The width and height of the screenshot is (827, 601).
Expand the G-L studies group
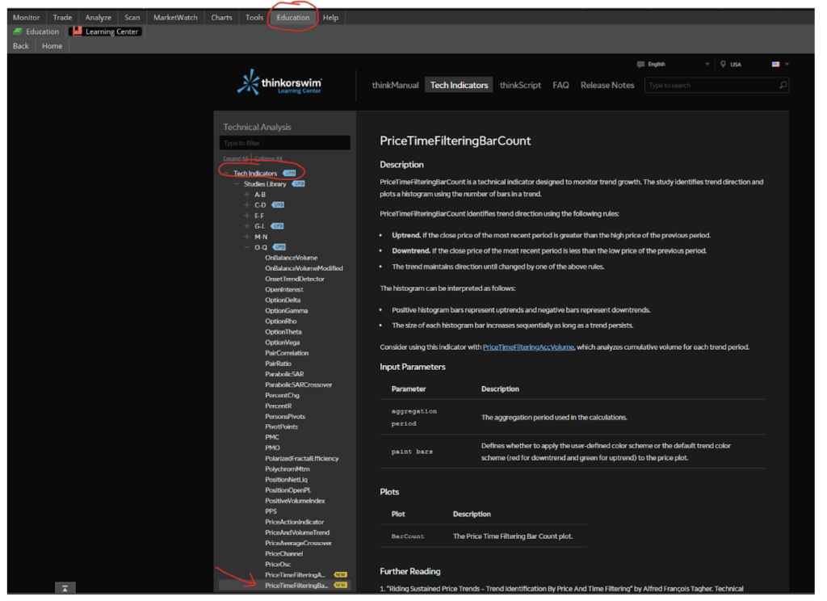(247, 226)
